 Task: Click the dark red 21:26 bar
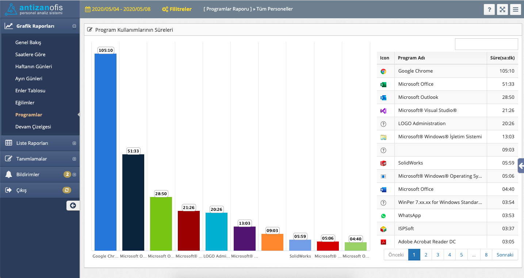tap(189, 231)
